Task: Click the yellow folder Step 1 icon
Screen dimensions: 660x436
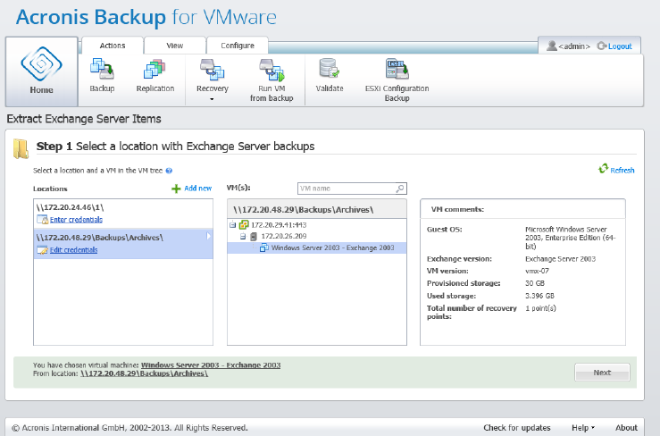Action: pos(21,148)
